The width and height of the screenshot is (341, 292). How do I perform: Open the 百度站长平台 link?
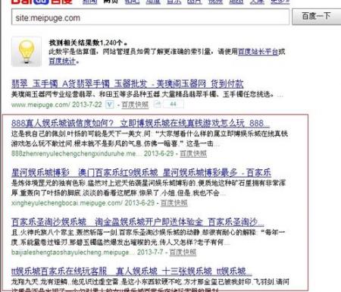coord(258,52)
